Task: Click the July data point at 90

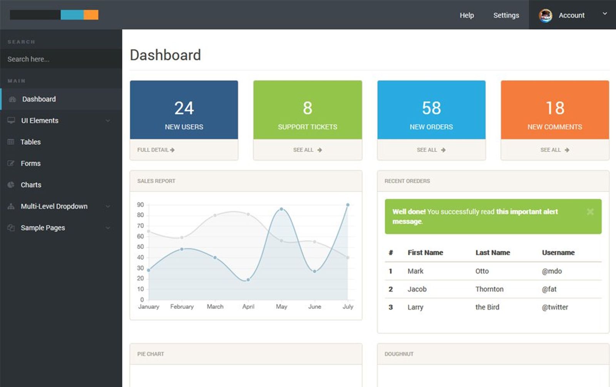Action: tap(348, 205)
